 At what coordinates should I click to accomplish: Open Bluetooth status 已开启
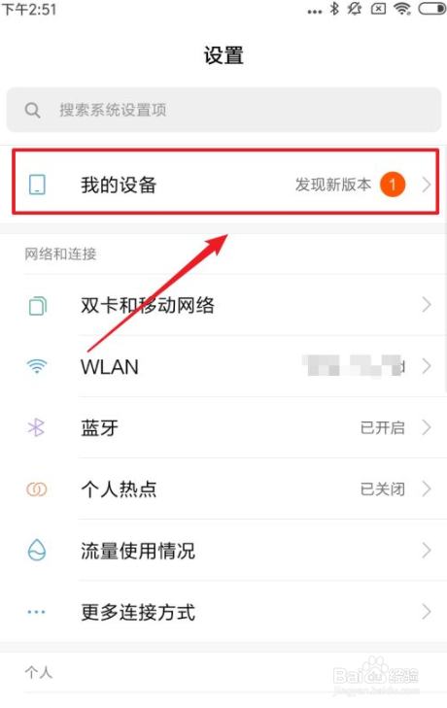tap(382, 427)
